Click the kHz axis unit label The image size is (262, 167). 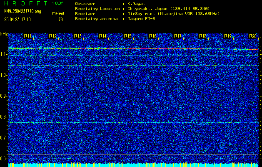[x=4, y=34]
